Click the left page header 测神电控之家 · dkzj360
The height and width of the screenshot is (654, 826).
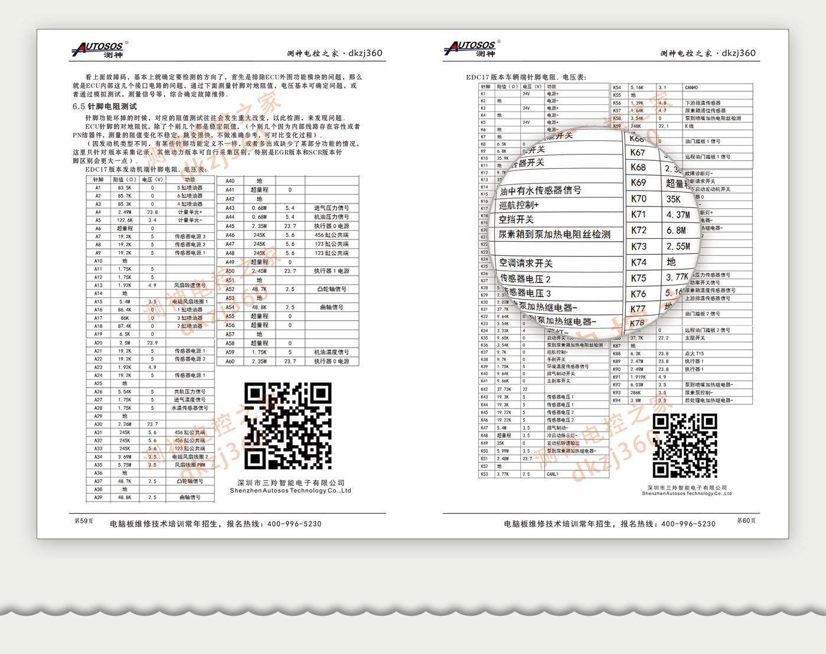[x=335, y=53]
